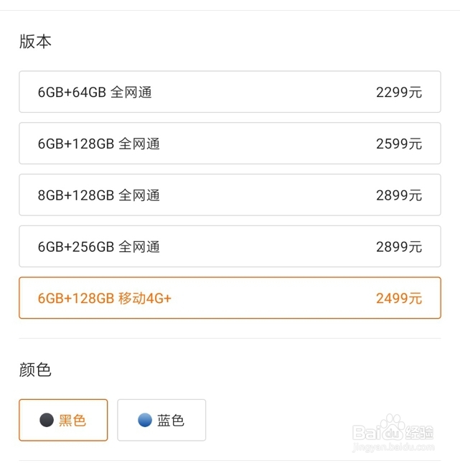This screenshot has width=460, height=463.
Task: Click the 2899元 price in 8GB+128GB row
Action: pyautogui.click(x=399, y=195)
